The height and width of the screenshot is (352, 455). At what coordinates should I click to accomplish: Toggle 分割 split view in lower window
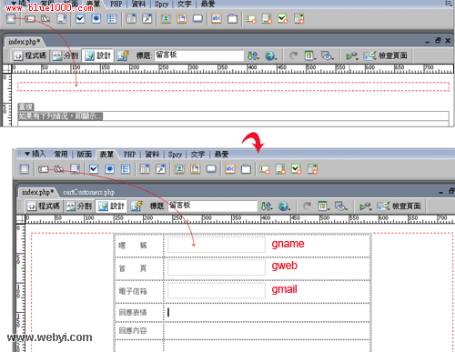(x=79, y=206)
